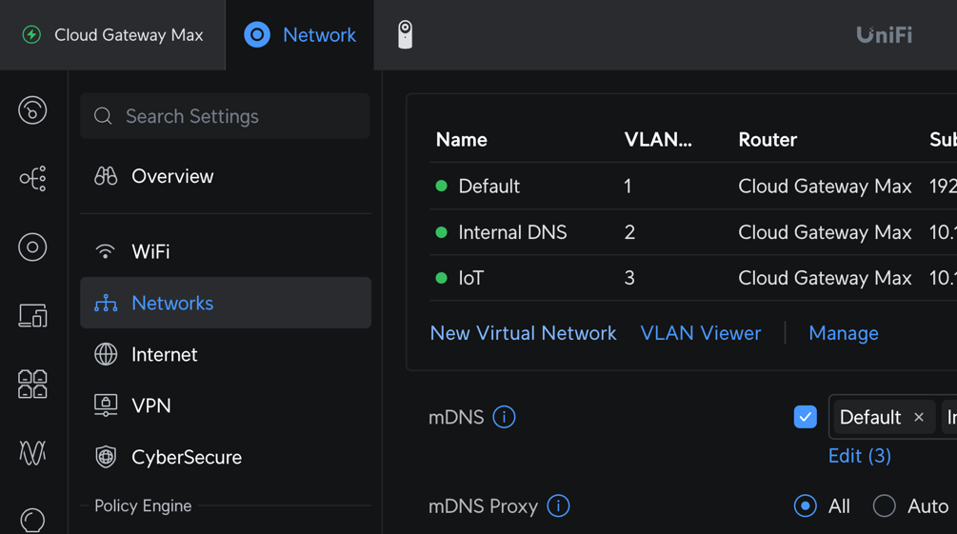Uncheck the mDNS checkbox
Image resolution: width=957 pixels, height=534 pixels.
(x=805, y=417)
